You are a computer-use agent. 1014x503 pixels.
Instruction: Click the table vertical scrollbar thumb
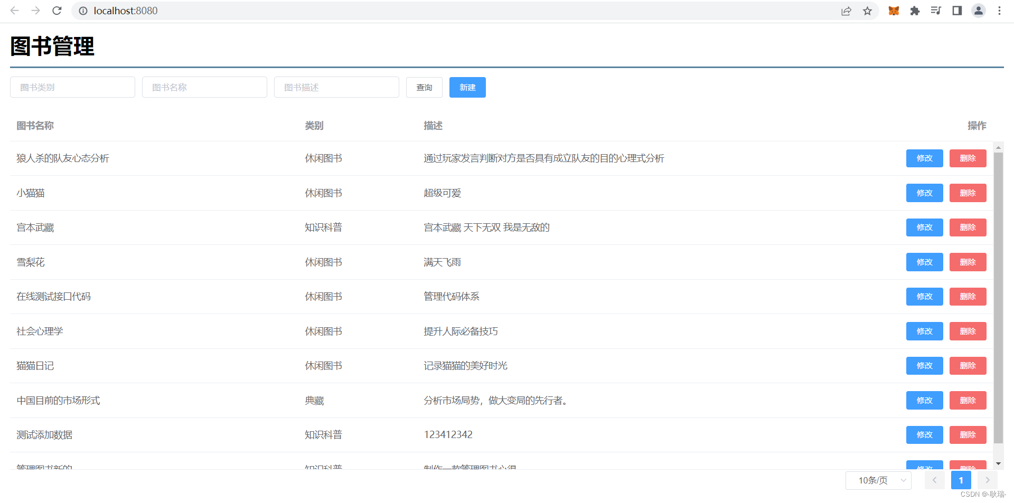pos(998,298)
